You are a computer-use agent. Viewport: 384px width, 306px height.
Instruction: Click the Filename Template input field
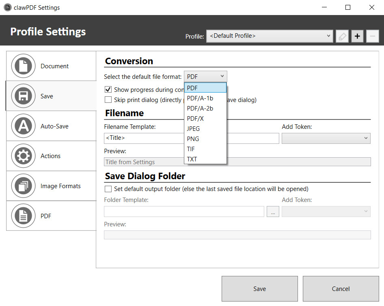192,138
